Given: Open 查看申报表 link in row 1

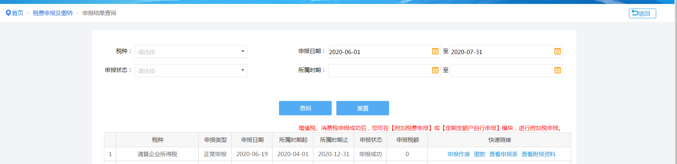Looking at the screenshot, I should click(503, 154).
